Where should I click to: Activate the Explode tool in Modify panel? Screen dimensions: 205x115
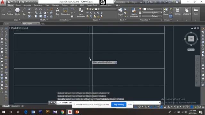pos(51,13)
